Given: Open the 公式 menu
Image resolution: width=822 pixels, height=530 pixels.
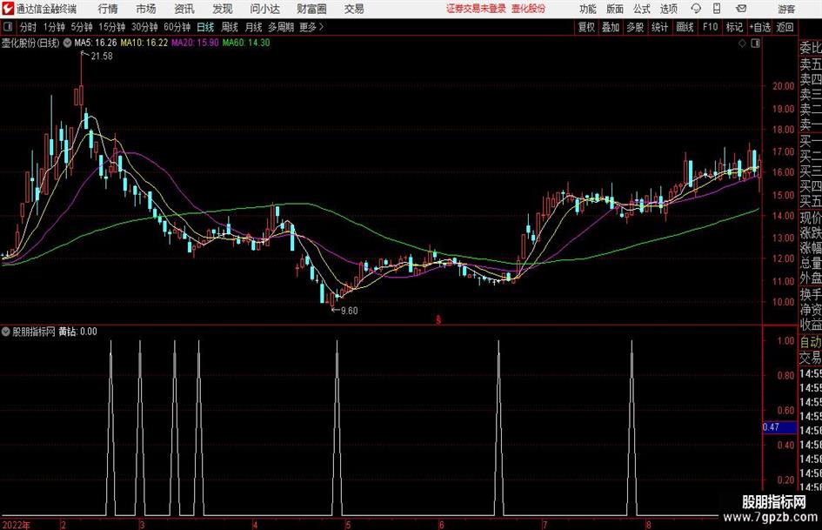Looking at the screenshot, I should pyautogui.click(x=642, y=9).
